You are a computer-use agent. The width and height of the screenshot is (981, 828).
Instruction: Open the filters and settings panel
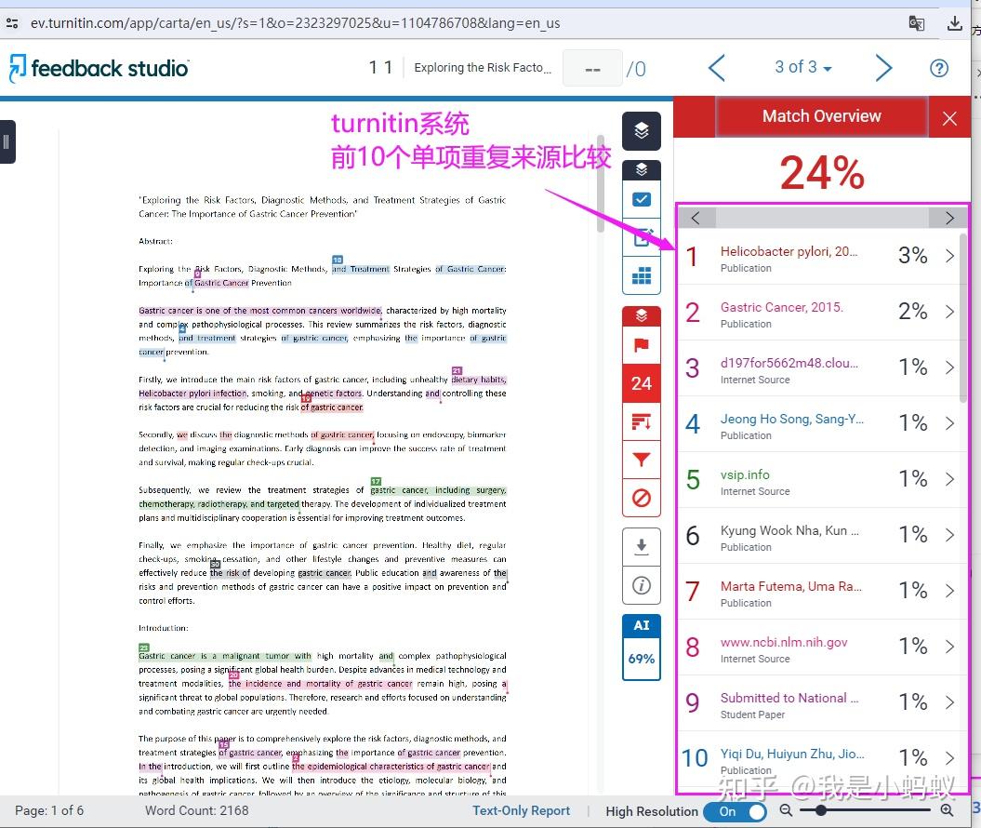[641, 459]
